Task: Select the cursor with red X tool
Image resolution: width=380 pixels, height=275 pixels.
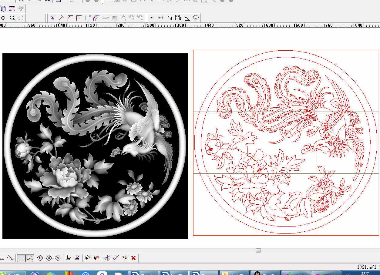Action: (x=96, y=258)
